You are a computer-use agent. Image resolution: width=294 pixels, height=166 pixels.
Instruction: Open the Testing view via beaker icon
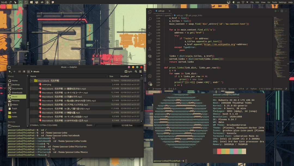(x=149, y=48)
